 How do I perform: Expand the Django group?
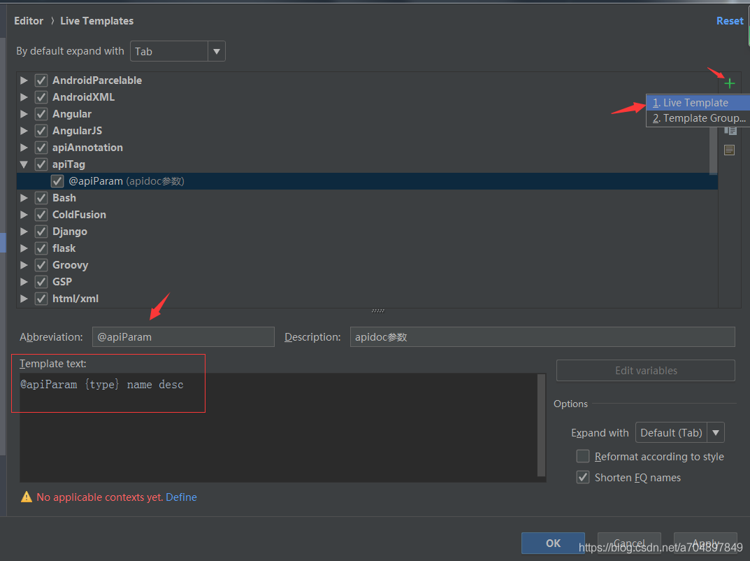point(24,232)
